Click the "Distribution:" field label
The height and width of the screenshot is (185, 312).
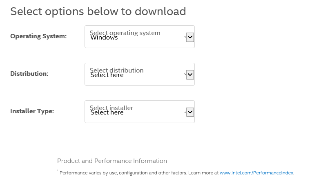coord(29,74)
